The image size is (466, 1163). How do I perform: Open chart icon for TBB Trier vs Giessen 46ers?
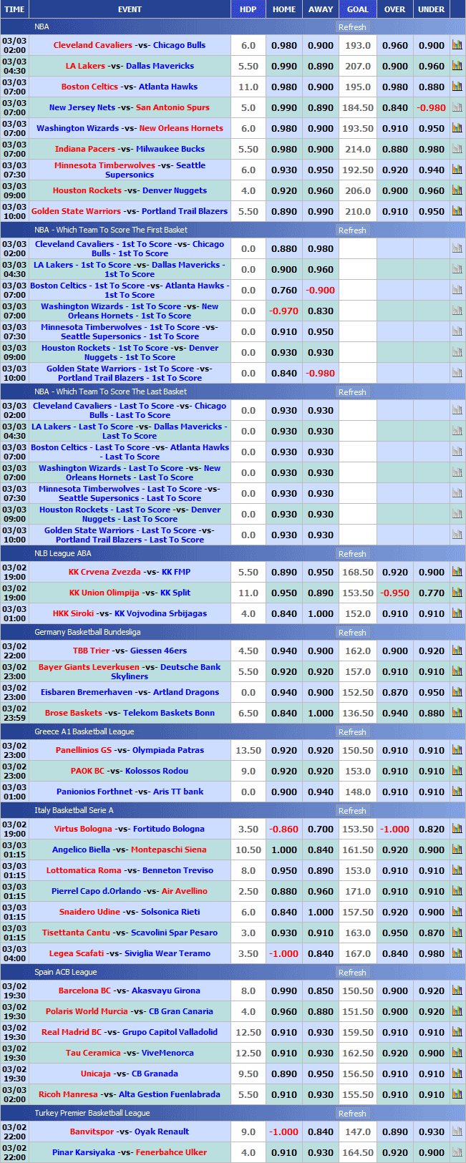(x=457, y=651)
